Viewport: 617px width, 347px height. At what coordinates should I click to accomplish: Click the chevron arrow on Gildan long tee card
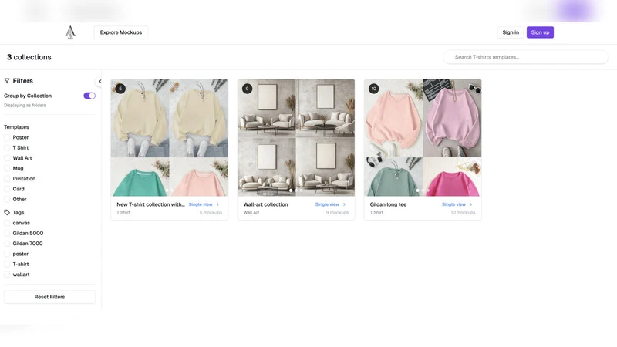pyautogui.click(x=471, y=204)
